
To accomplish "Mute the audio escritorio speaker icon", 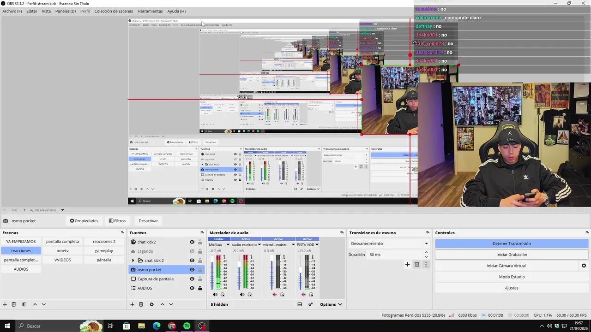I will 242,295.
